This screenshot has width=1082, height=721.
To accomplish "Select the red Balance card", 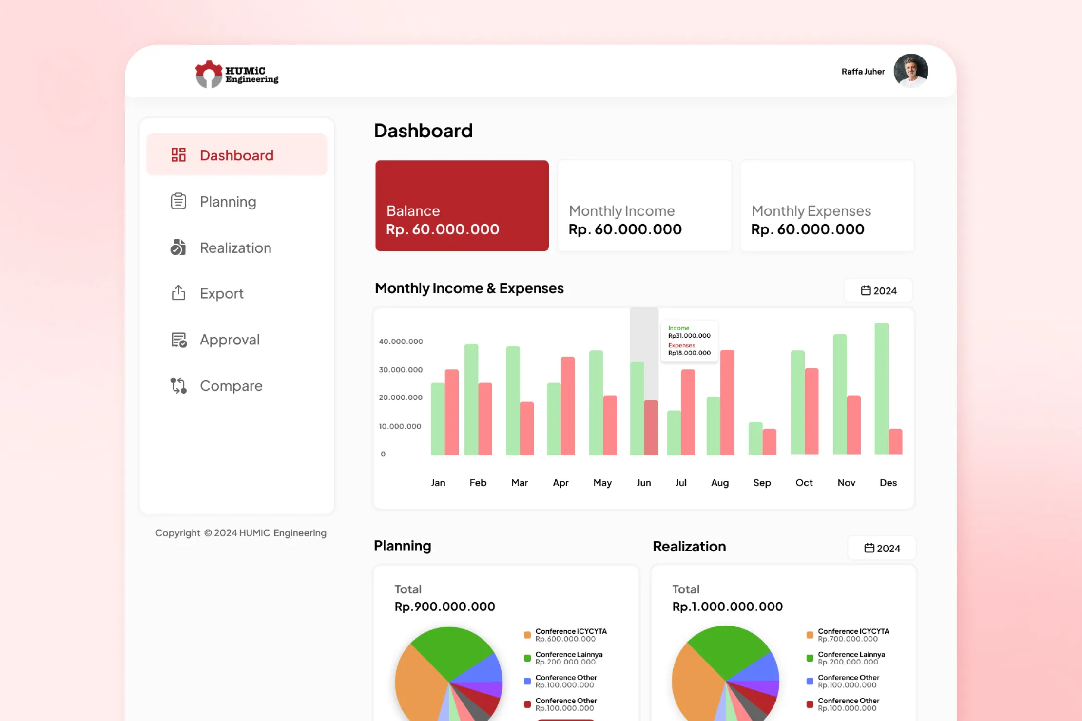I will pos(462,206).
